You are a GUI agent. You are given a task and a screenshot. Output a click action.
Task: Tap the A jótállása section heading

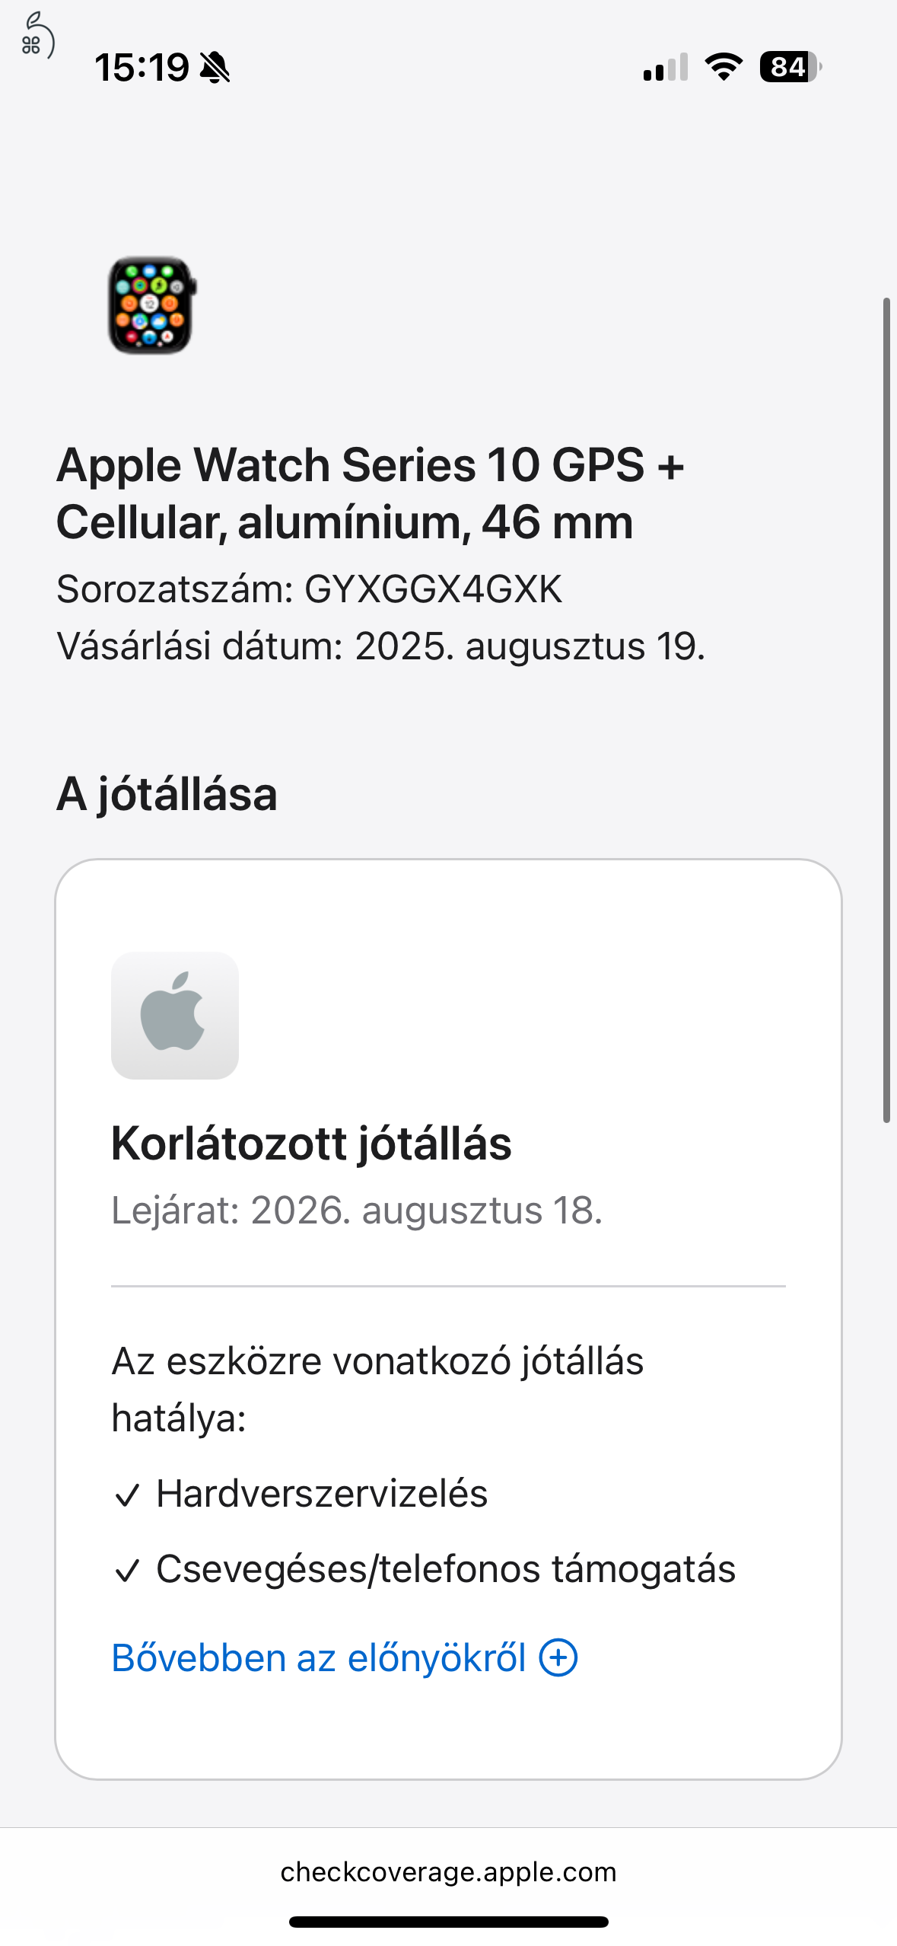point(167,794)
